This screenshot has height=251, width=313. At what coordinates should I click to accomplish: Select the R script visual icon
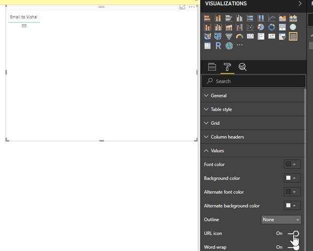click(218, 46)
